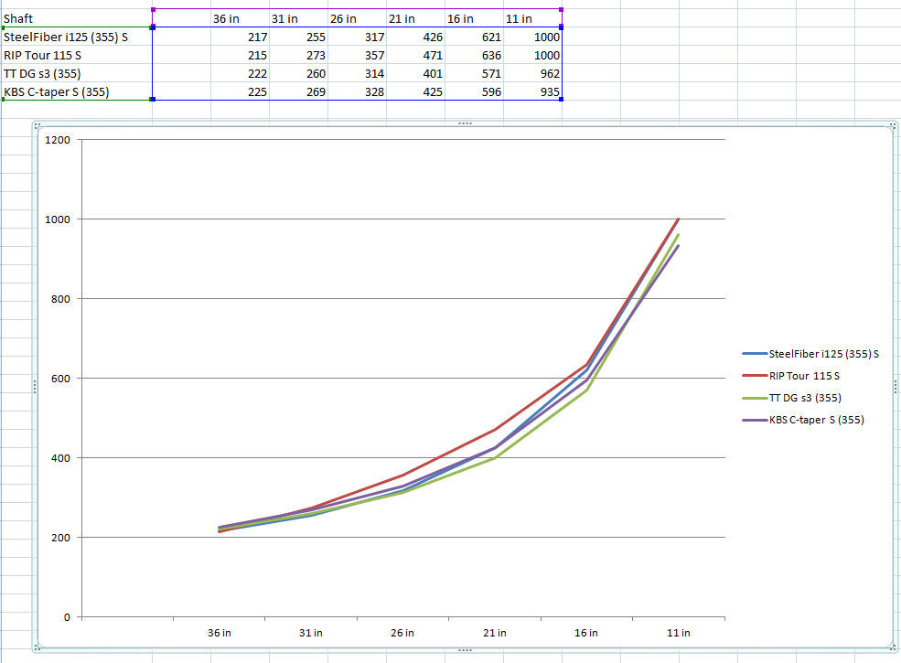Click the 600 vertical axis label

(60, 379)
